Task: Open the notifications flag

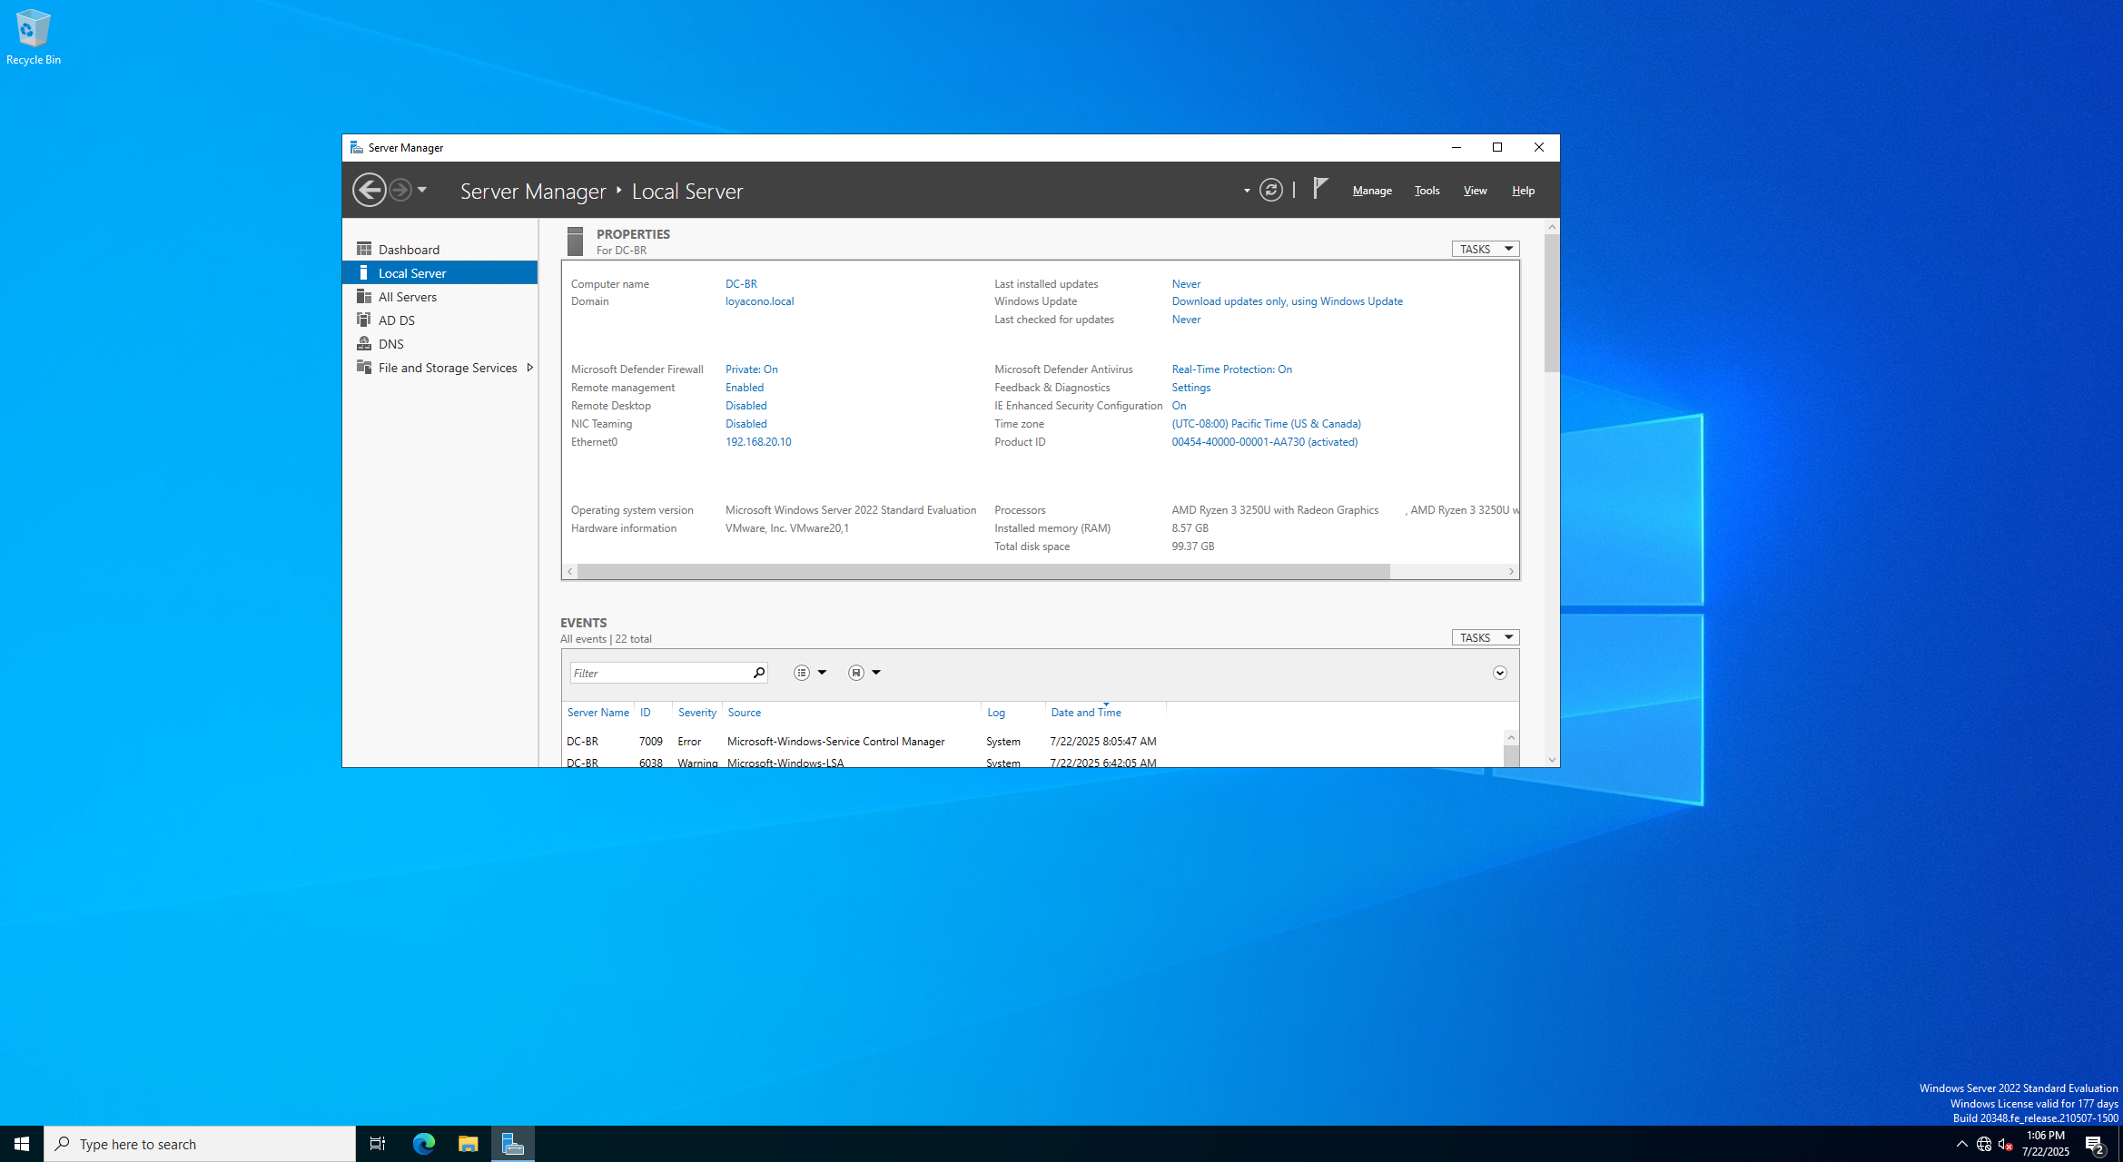Action: [1321, 188]
